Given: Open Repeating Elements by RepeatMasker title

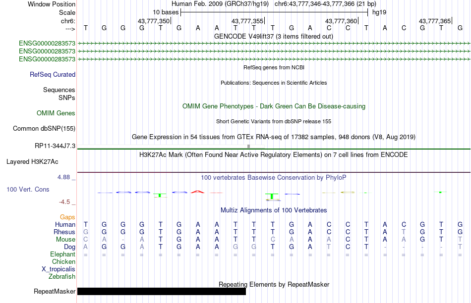Looking at the screenshot, I should (x=274, y=284).
